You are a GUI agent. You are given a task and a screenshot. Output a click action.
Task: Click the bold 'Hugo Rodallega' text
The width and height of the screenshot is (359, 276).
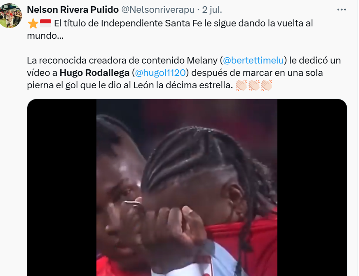point(94,73)
